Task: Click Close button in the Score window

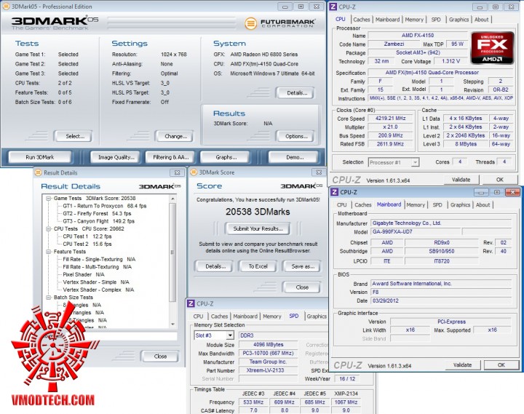Action: point(302,287)
